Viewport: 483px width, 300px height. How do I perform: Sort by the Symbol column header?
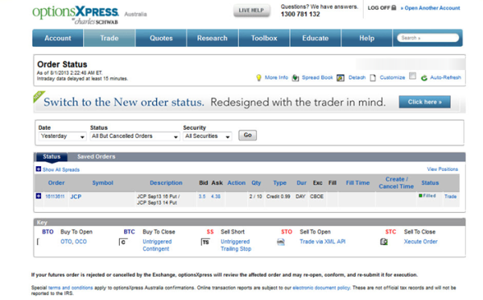click(102, 183)
